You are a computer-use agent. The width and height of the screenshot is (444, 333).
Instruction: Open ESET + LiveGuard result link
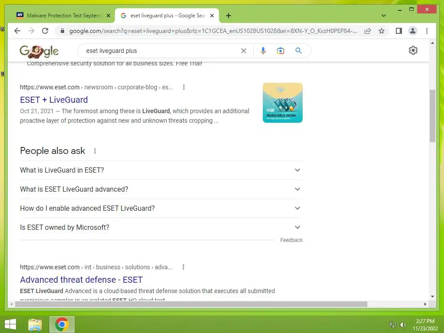(x=54, y=100)
